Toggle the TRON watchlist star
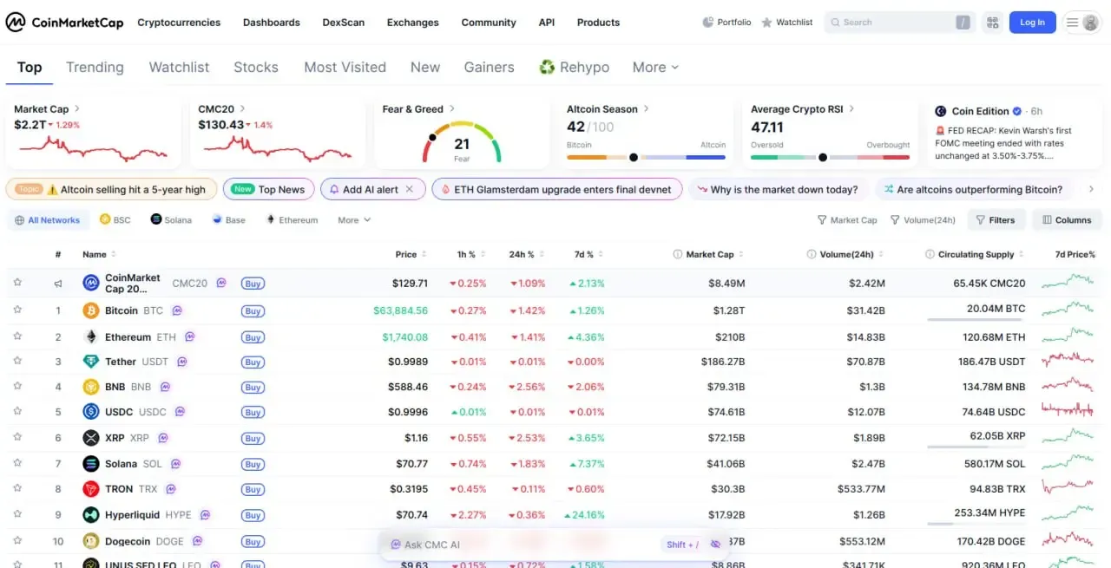Screen dimensions: 1111x568 (17, 488)
